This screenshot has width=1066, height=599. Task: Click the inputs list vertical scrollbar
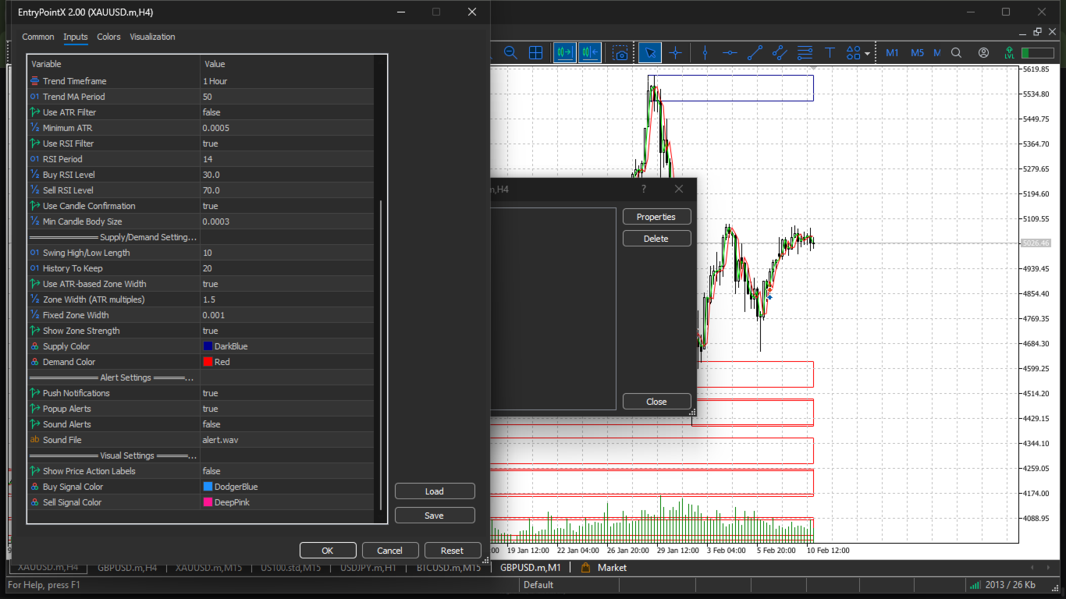click(x=381, y=355)
